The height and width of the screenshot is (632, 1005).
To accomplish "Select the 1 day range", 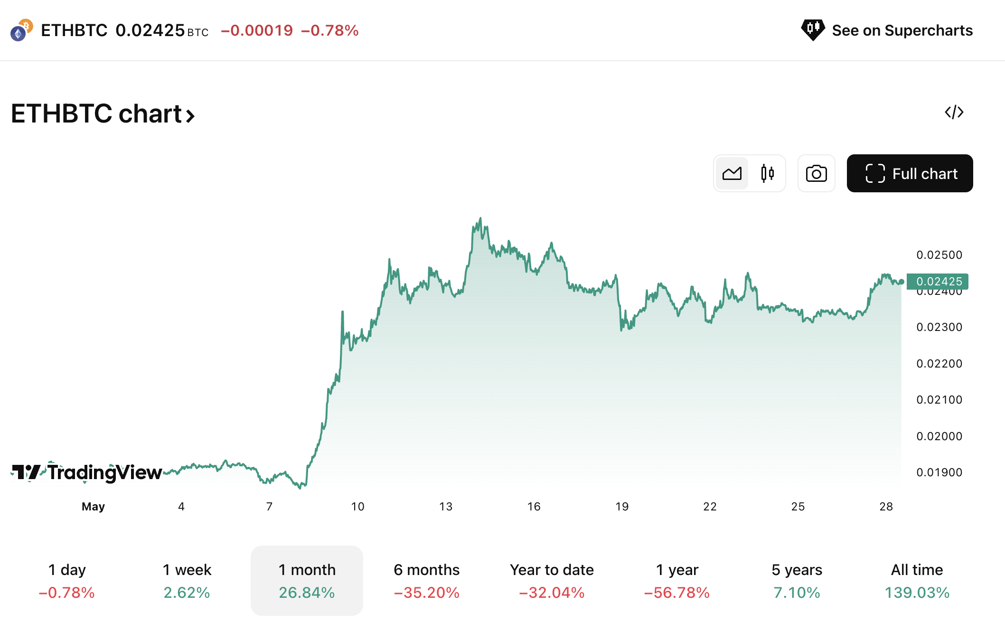I will [x=67, y=581].
